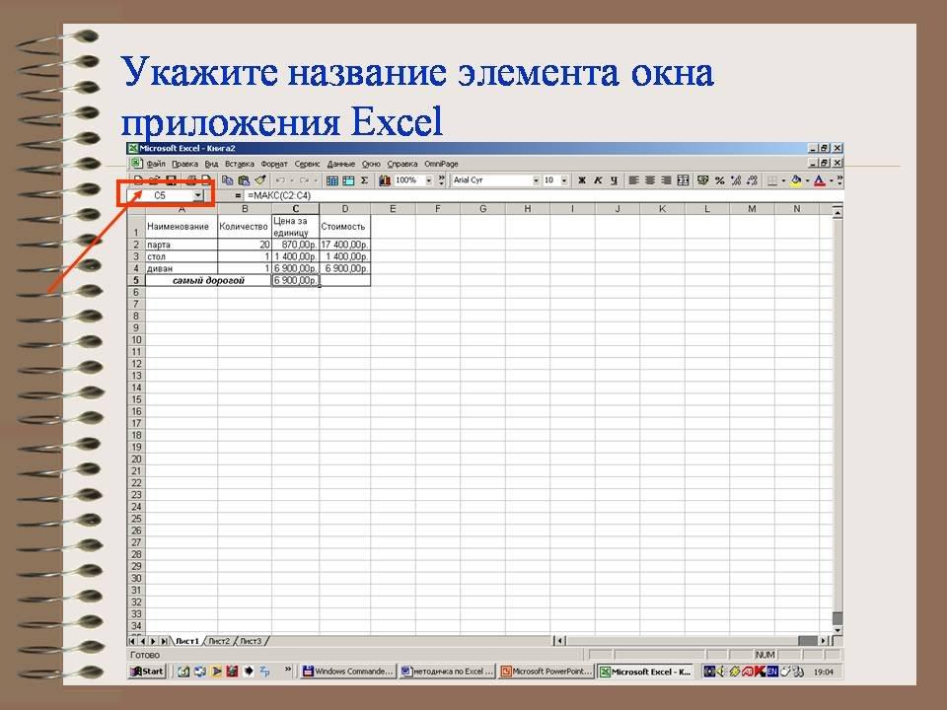Click the Windows Start button
The height and width of the screenshot is (710, 947).
pos(148,672)
